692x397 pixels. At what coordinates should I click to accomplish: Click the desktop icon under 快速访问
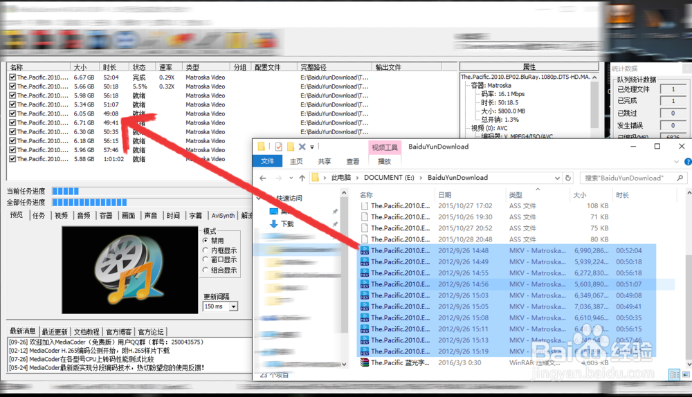pyautogui.click(x=273, y=211)
